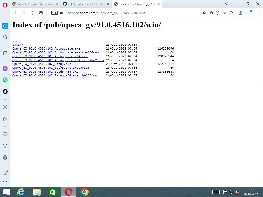Go back to previous page
Viewport: 263px width, 197px height.
pyautogui.click(x=15, y=13)
